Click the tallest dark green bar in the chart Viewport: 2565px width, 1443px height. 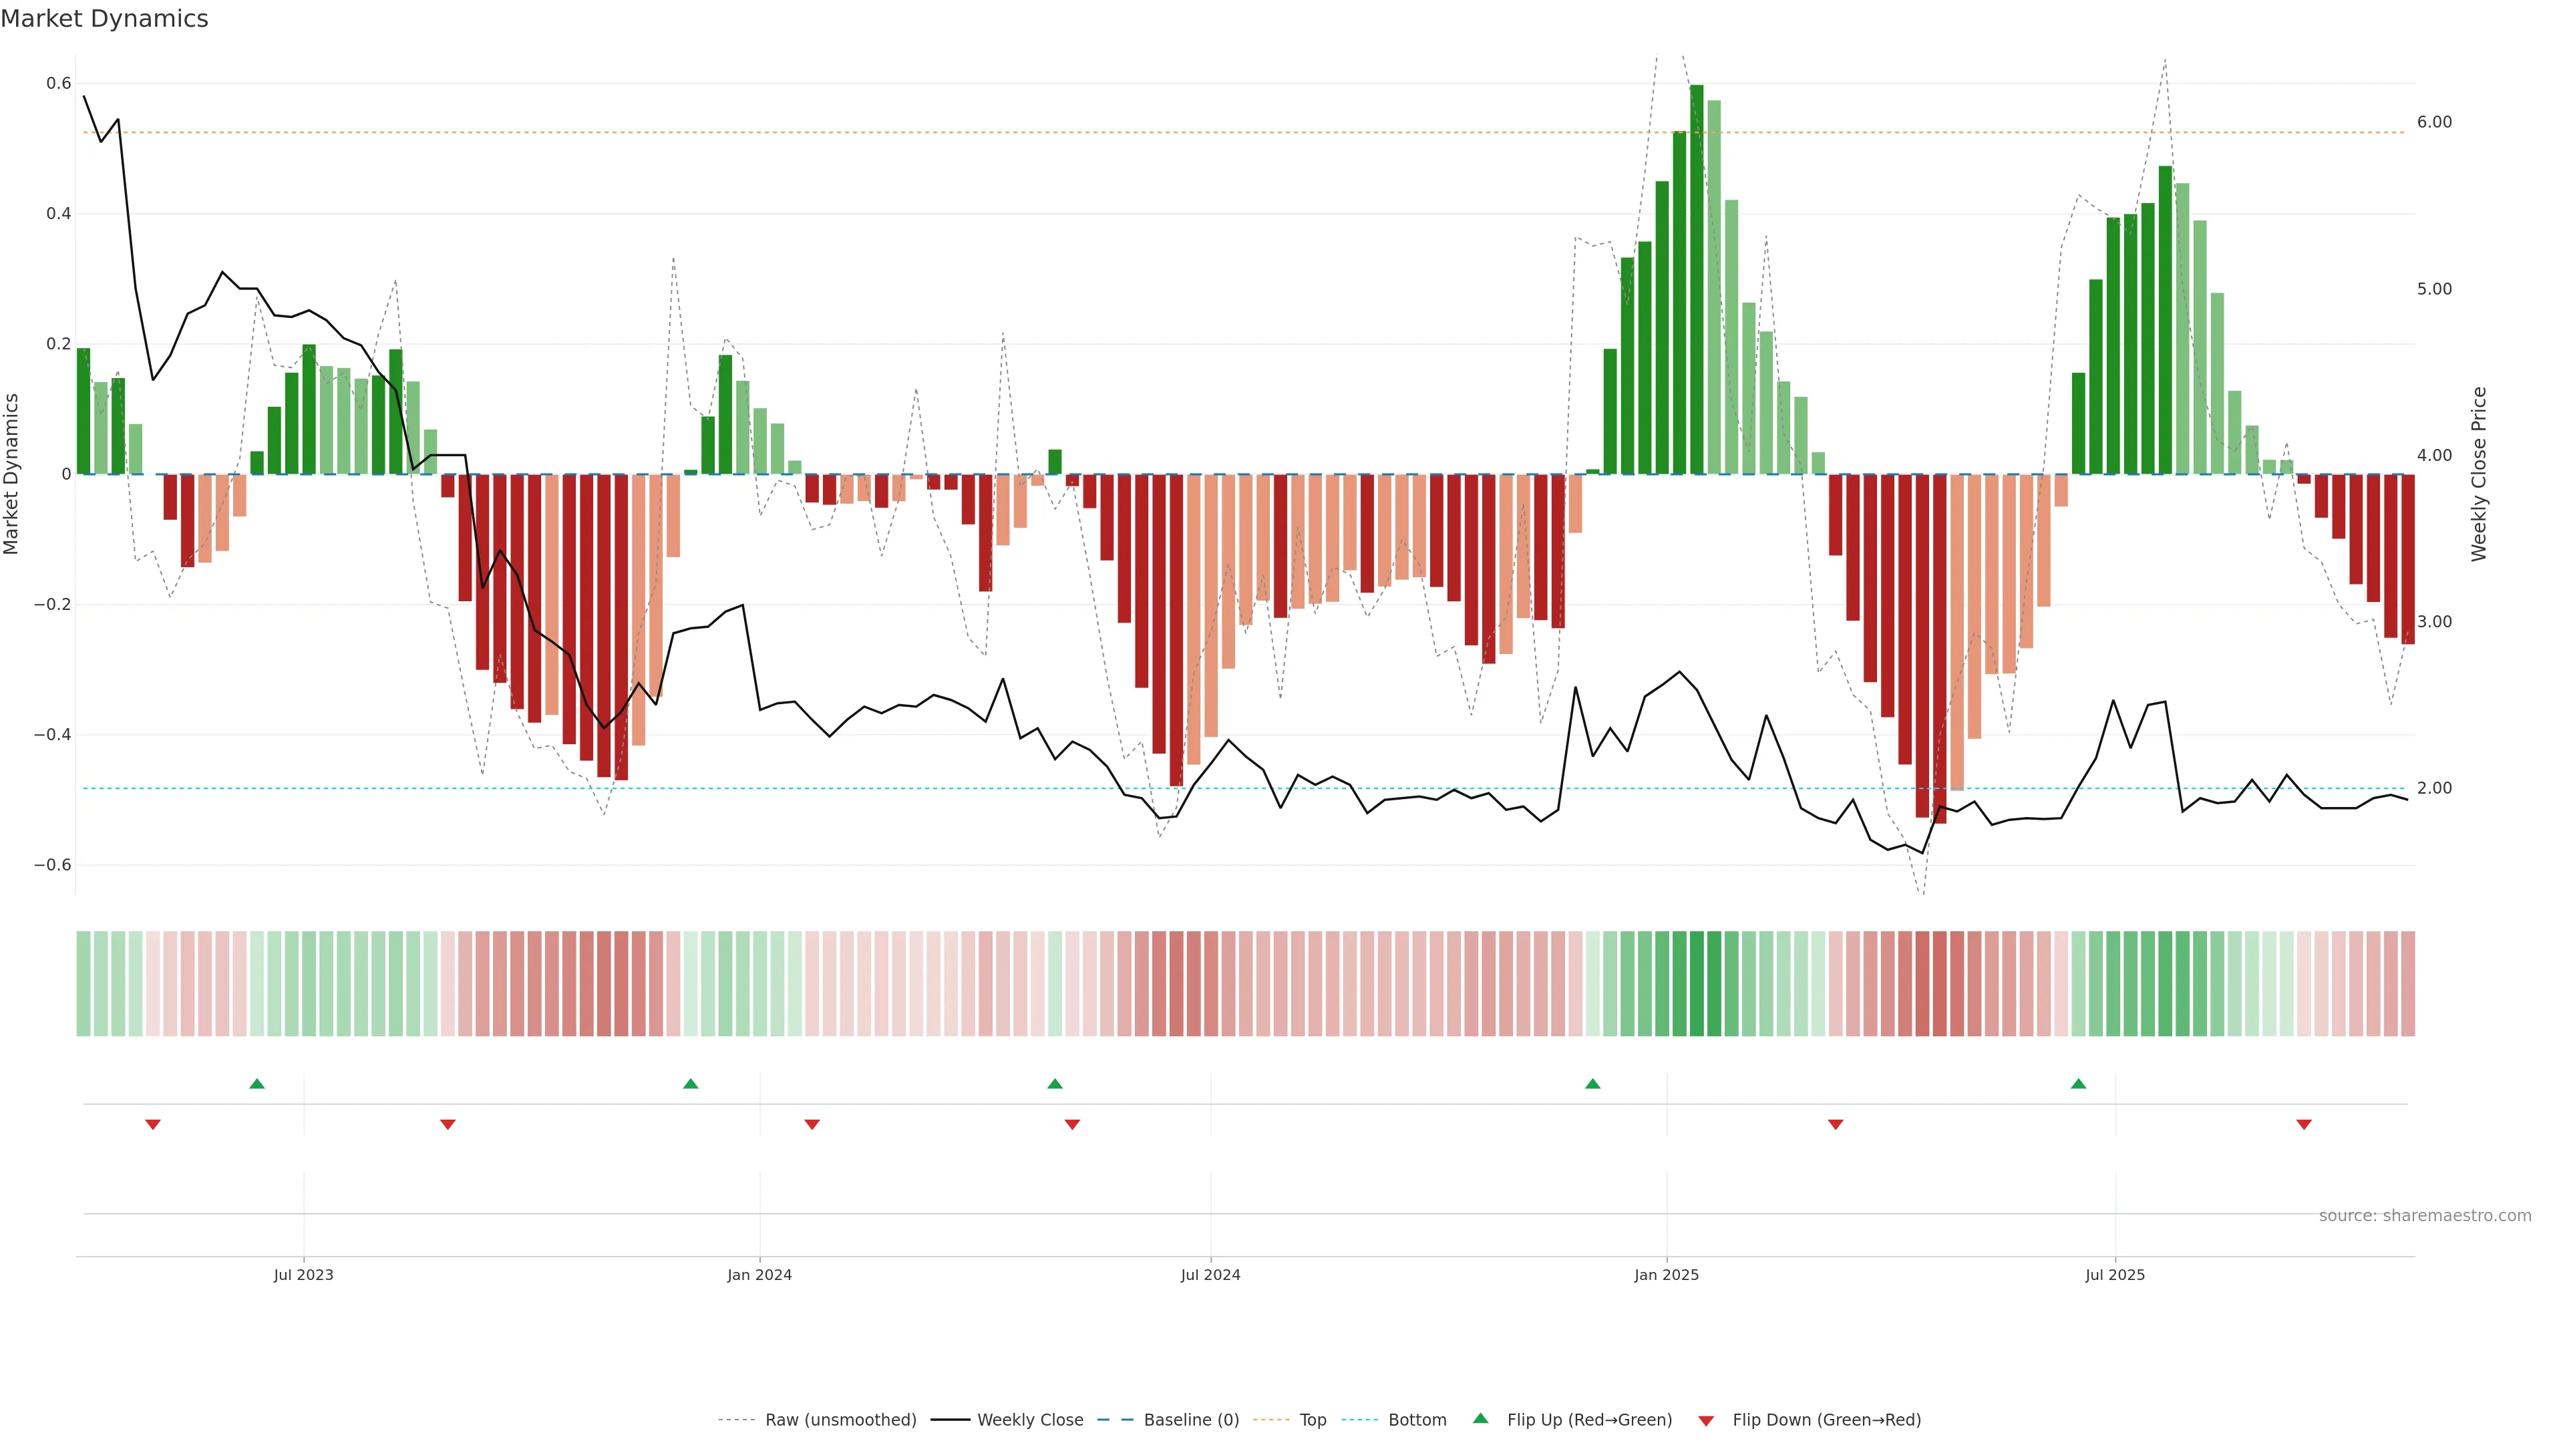1697,279
